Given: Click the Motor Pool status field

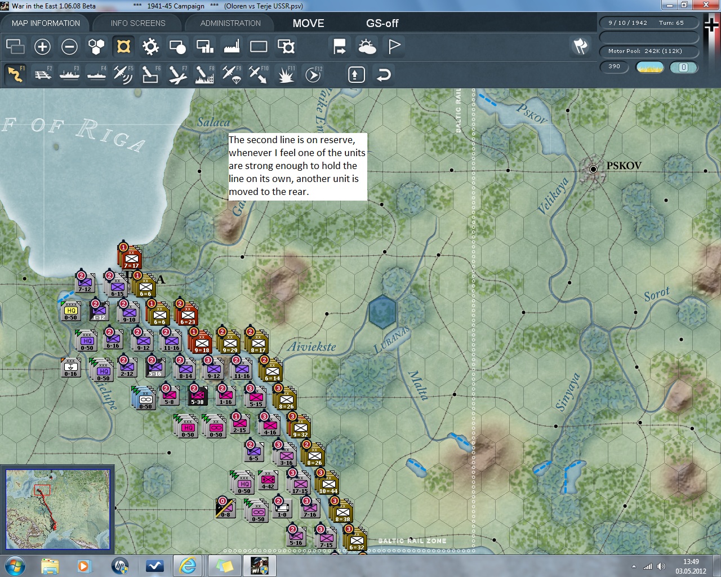Looking at the screenshot, I should [648, 51].
